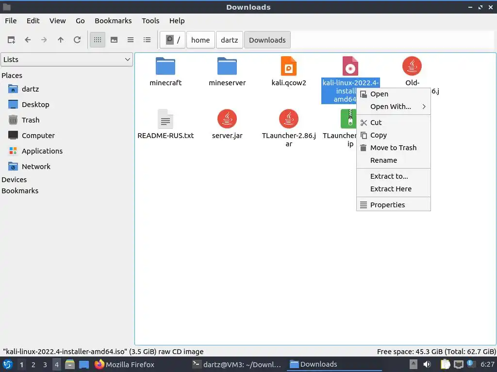Viewport: 497px width, 372px height.
Task: Open removable media tray icon
Action: (414, 364)
